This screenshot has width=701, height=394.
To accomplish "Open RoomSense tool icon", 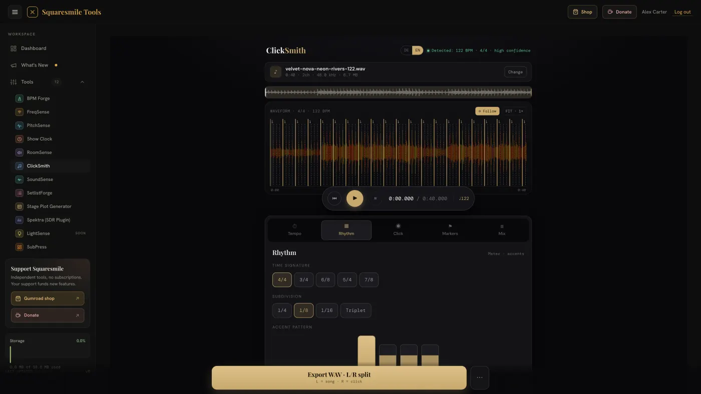I will click(x=20, y=152).
